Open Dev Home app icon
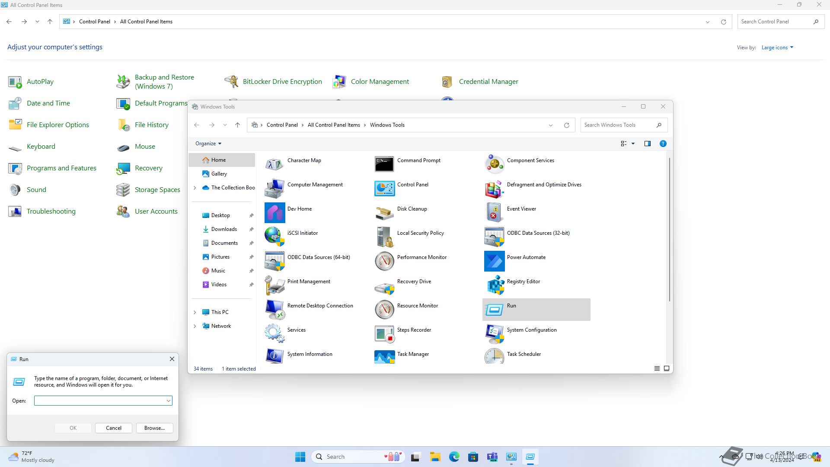 point(275,212)
